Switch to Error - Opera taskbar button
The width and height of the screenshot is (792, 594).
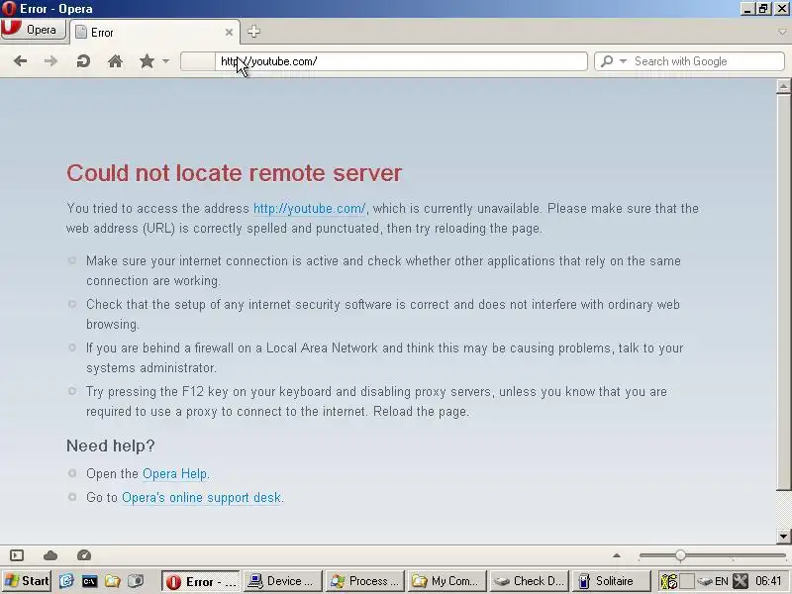[x=201, y=581]
